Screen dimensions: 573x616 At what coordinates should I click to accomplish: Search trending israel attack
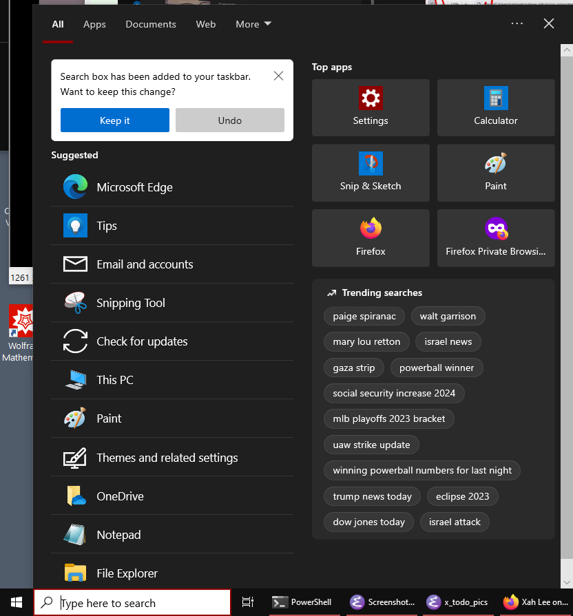tap(455, 521)
